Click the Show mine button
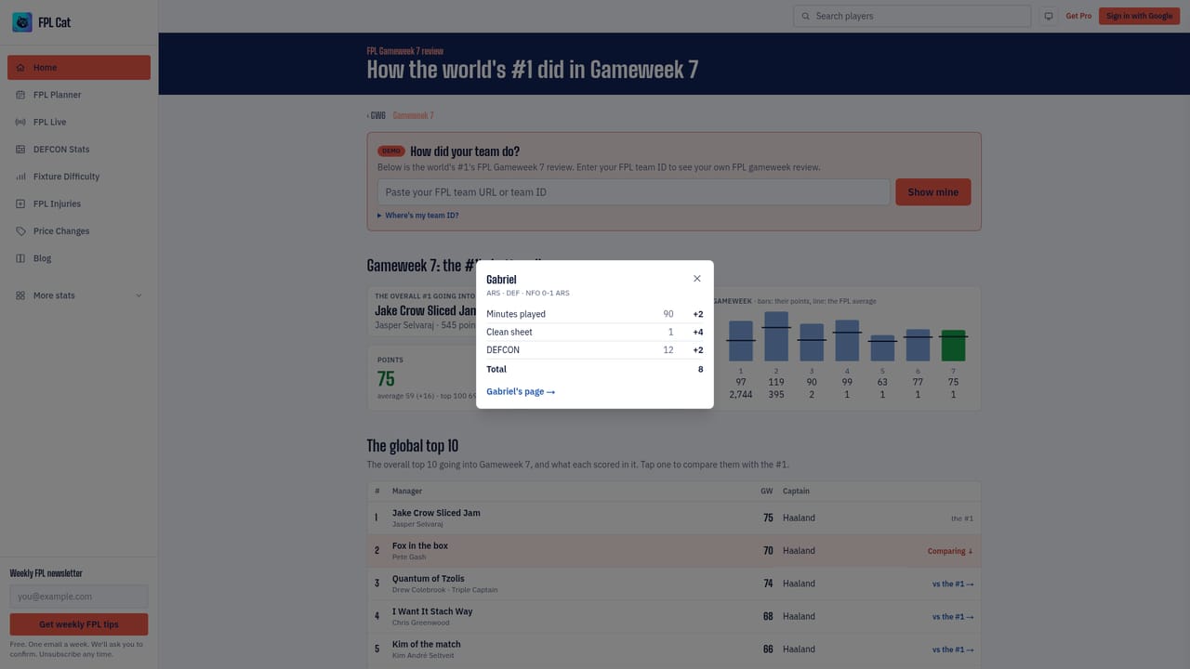This screenshot has height=669, width=1190. pos(932,192)
